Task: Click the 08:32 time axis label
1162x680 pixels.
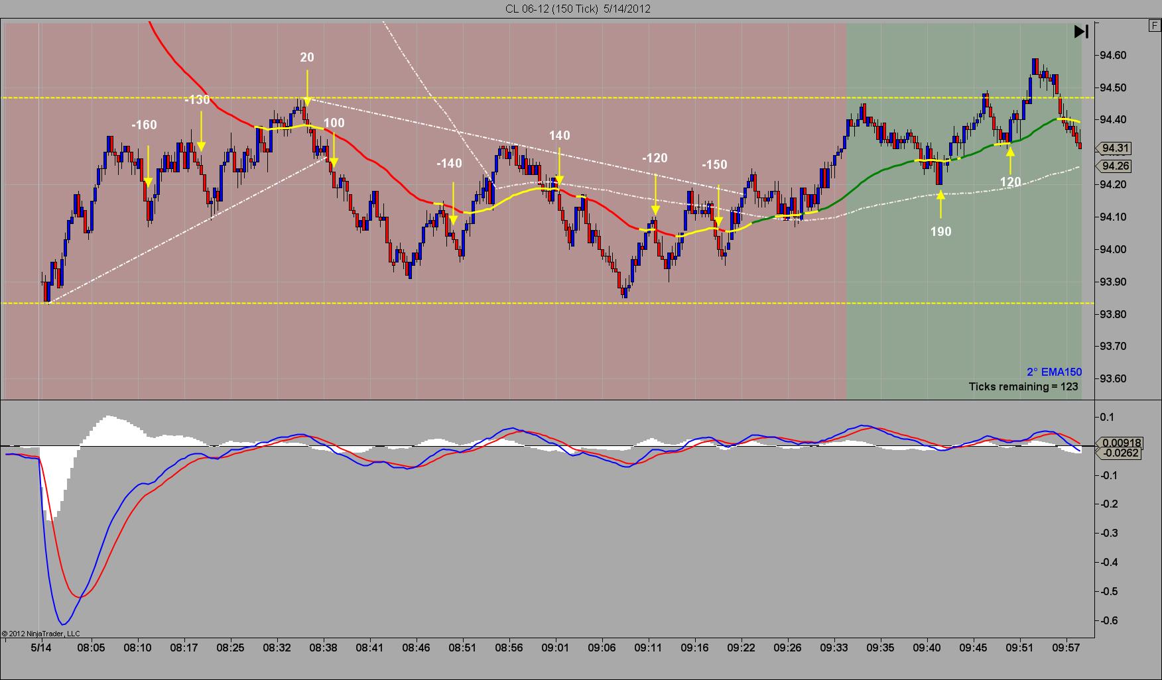Action: coord(277,648)
